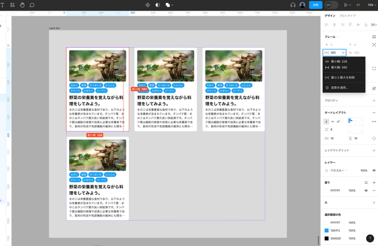Add a layout grid with plus icon
Viewport: 378px width, 246px height.
374,150
